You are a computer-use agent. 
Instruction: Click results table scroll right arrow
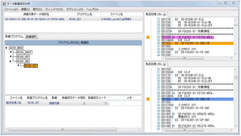tap(140, 130)
